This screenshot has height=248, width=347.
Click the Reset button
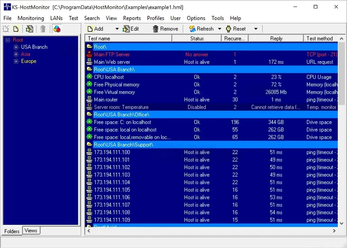[236, 29]
